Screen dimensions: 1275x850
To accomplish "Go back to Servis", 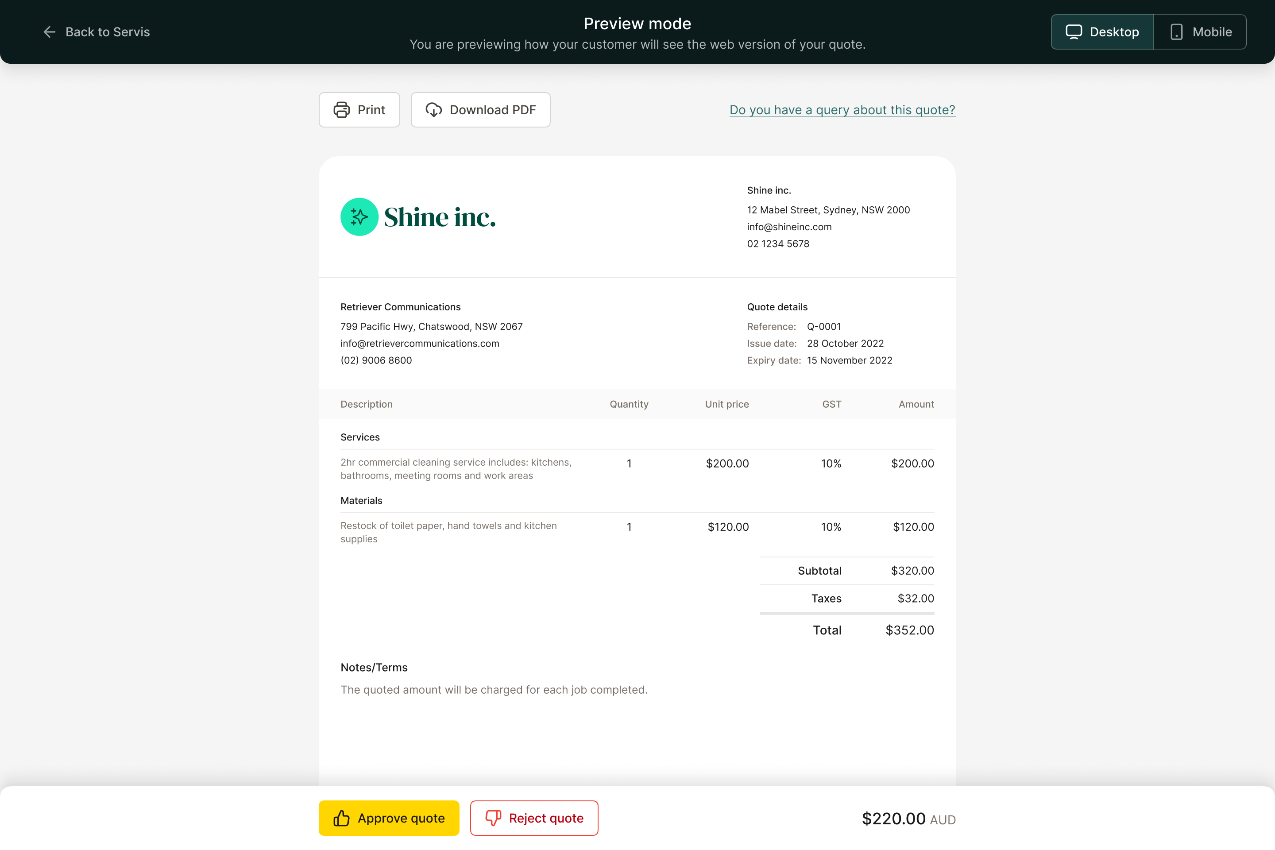I will pos(97,32).
